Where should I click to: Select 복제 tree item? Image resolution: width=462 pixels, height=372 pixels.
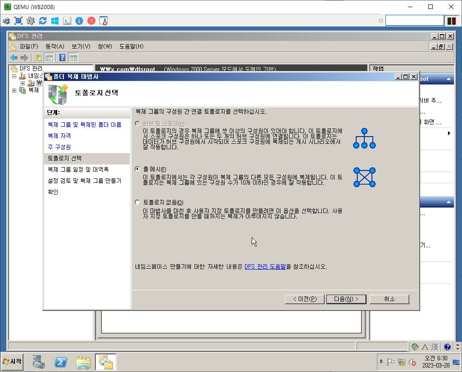click(34, 90)
